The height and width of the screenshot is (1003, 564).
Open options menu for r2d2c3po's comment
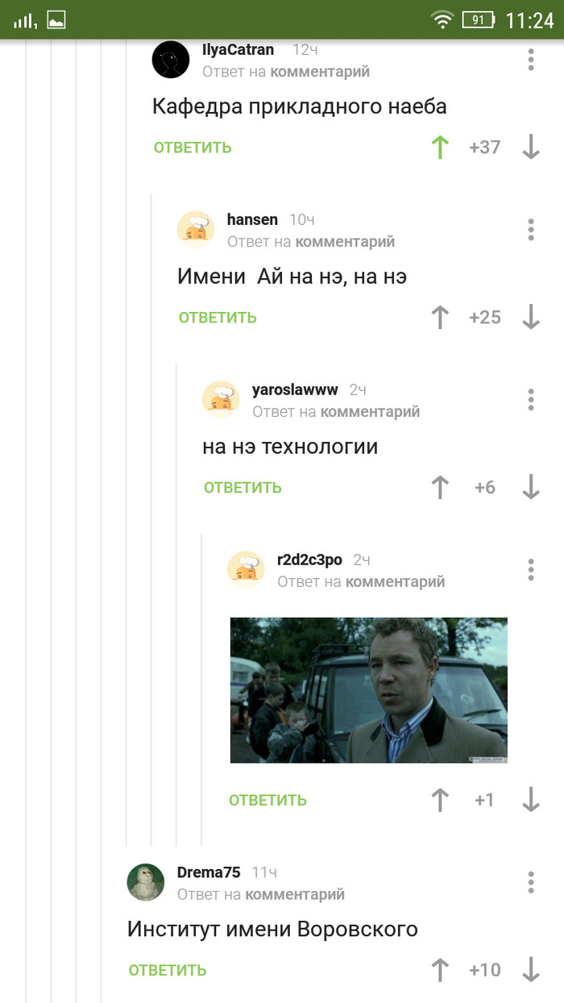pos(531,569)
